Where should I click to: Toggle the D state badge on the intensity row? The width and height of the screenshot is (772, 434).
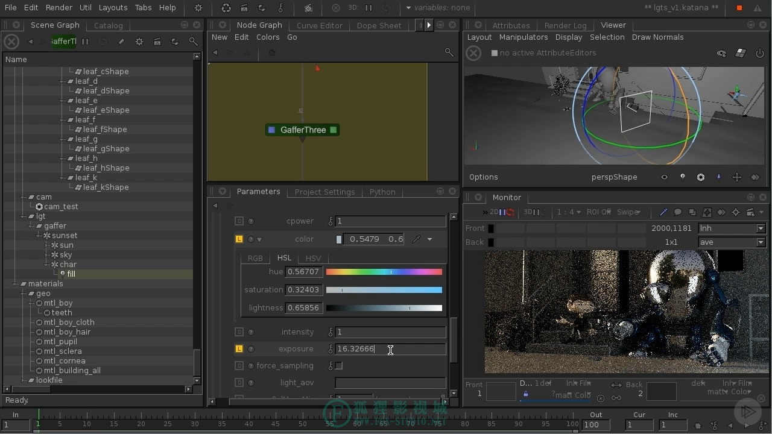[239, 332]
